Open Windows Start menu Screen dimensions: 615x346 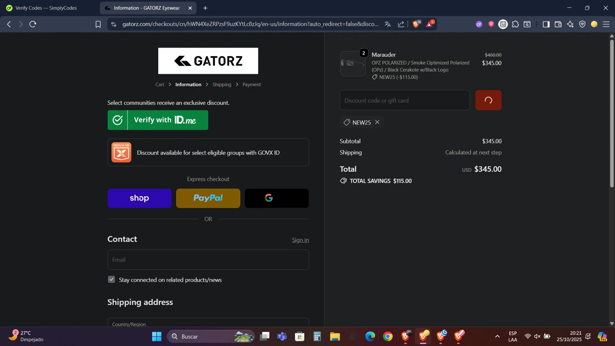pyautogui.click(x=157, y=337)
